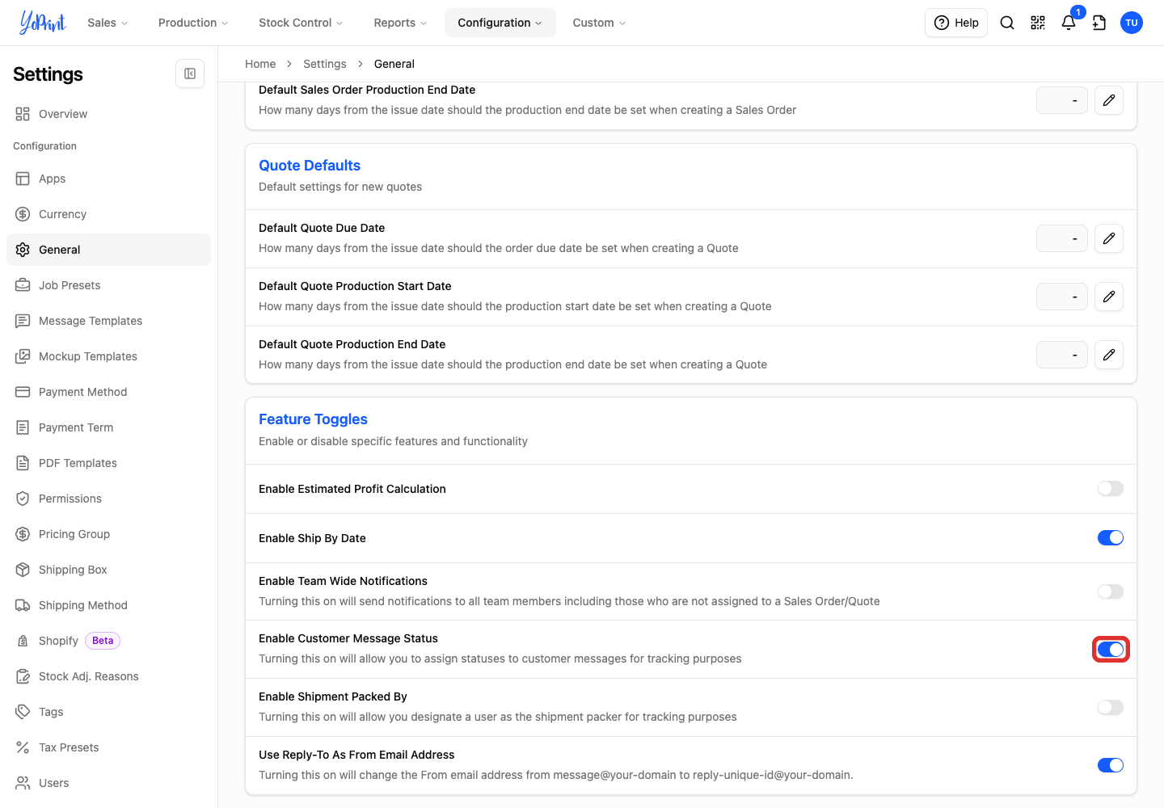Open Job Presets in sidebar
The height and width of the screenshot is (808, 1164).
click(x=108, y=285)
